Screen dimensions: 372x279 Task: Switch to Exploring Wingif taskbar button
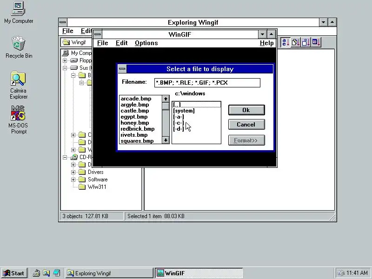point(109,273)
